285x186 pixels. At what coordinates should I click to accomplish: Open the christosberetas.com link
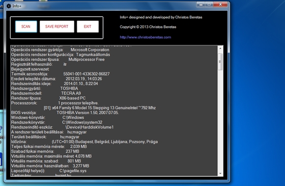[x=146, y=37]
